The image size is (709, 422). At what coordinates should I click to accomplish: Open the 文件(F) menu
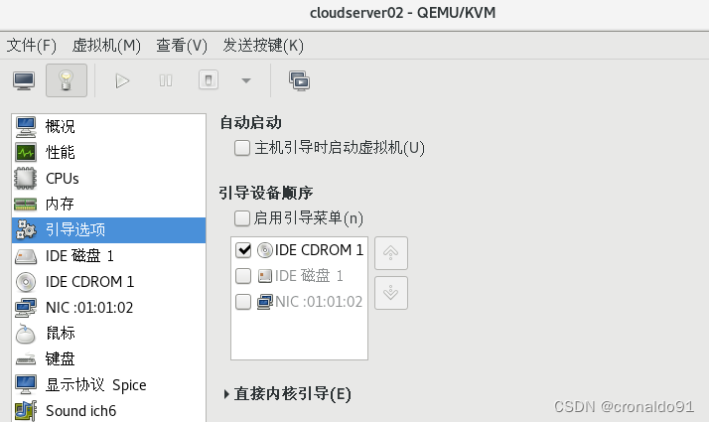31,46
